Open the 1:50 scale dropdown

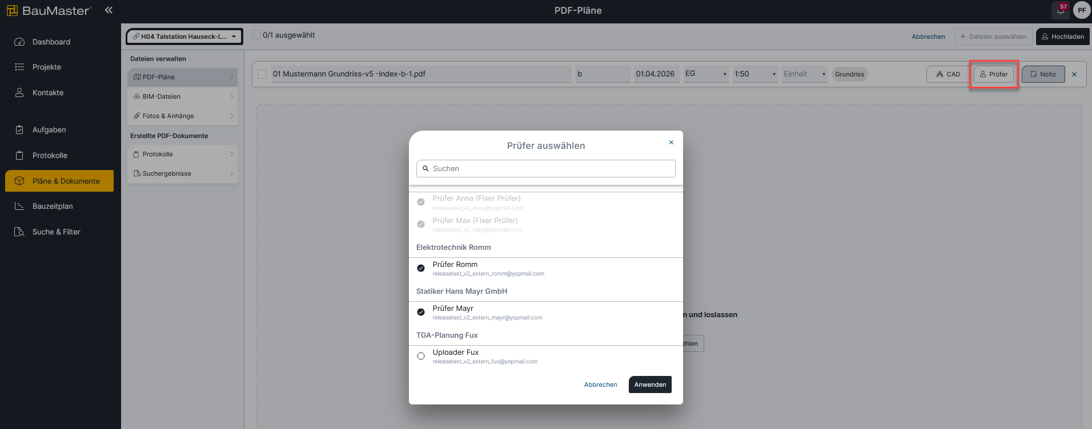click(755, 74)
